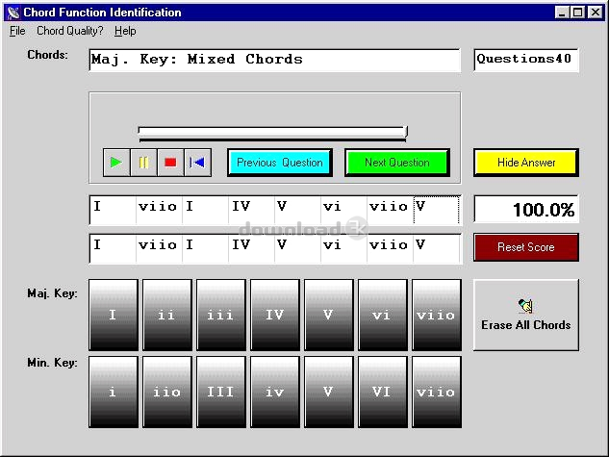Image resolution: width=609 pixels, height=457 pixels.
Task: Open the Chord Quality? menu
Action: click(x=70, y=31)
